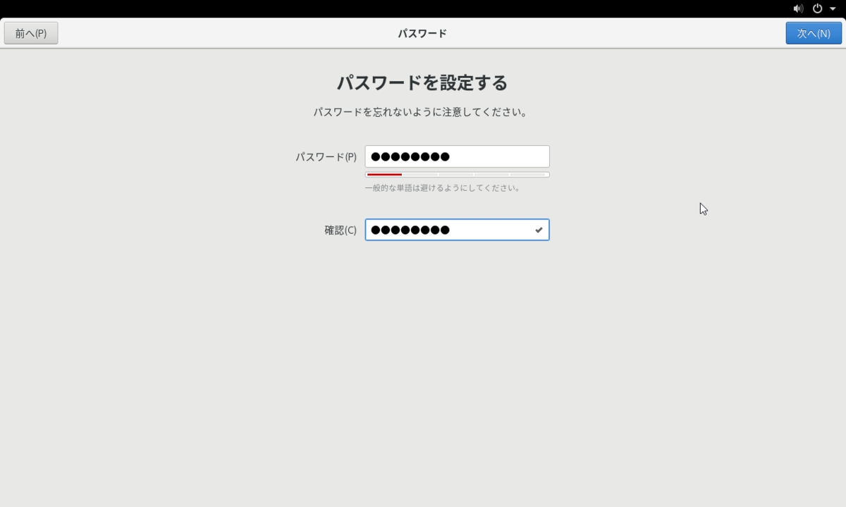Click the password strength bar
Screen dimensions: 846x507
coord(457,174)
